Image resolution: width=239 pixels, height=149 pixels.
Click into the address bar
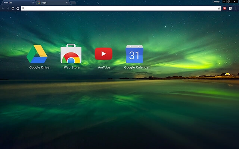[121, 8]
